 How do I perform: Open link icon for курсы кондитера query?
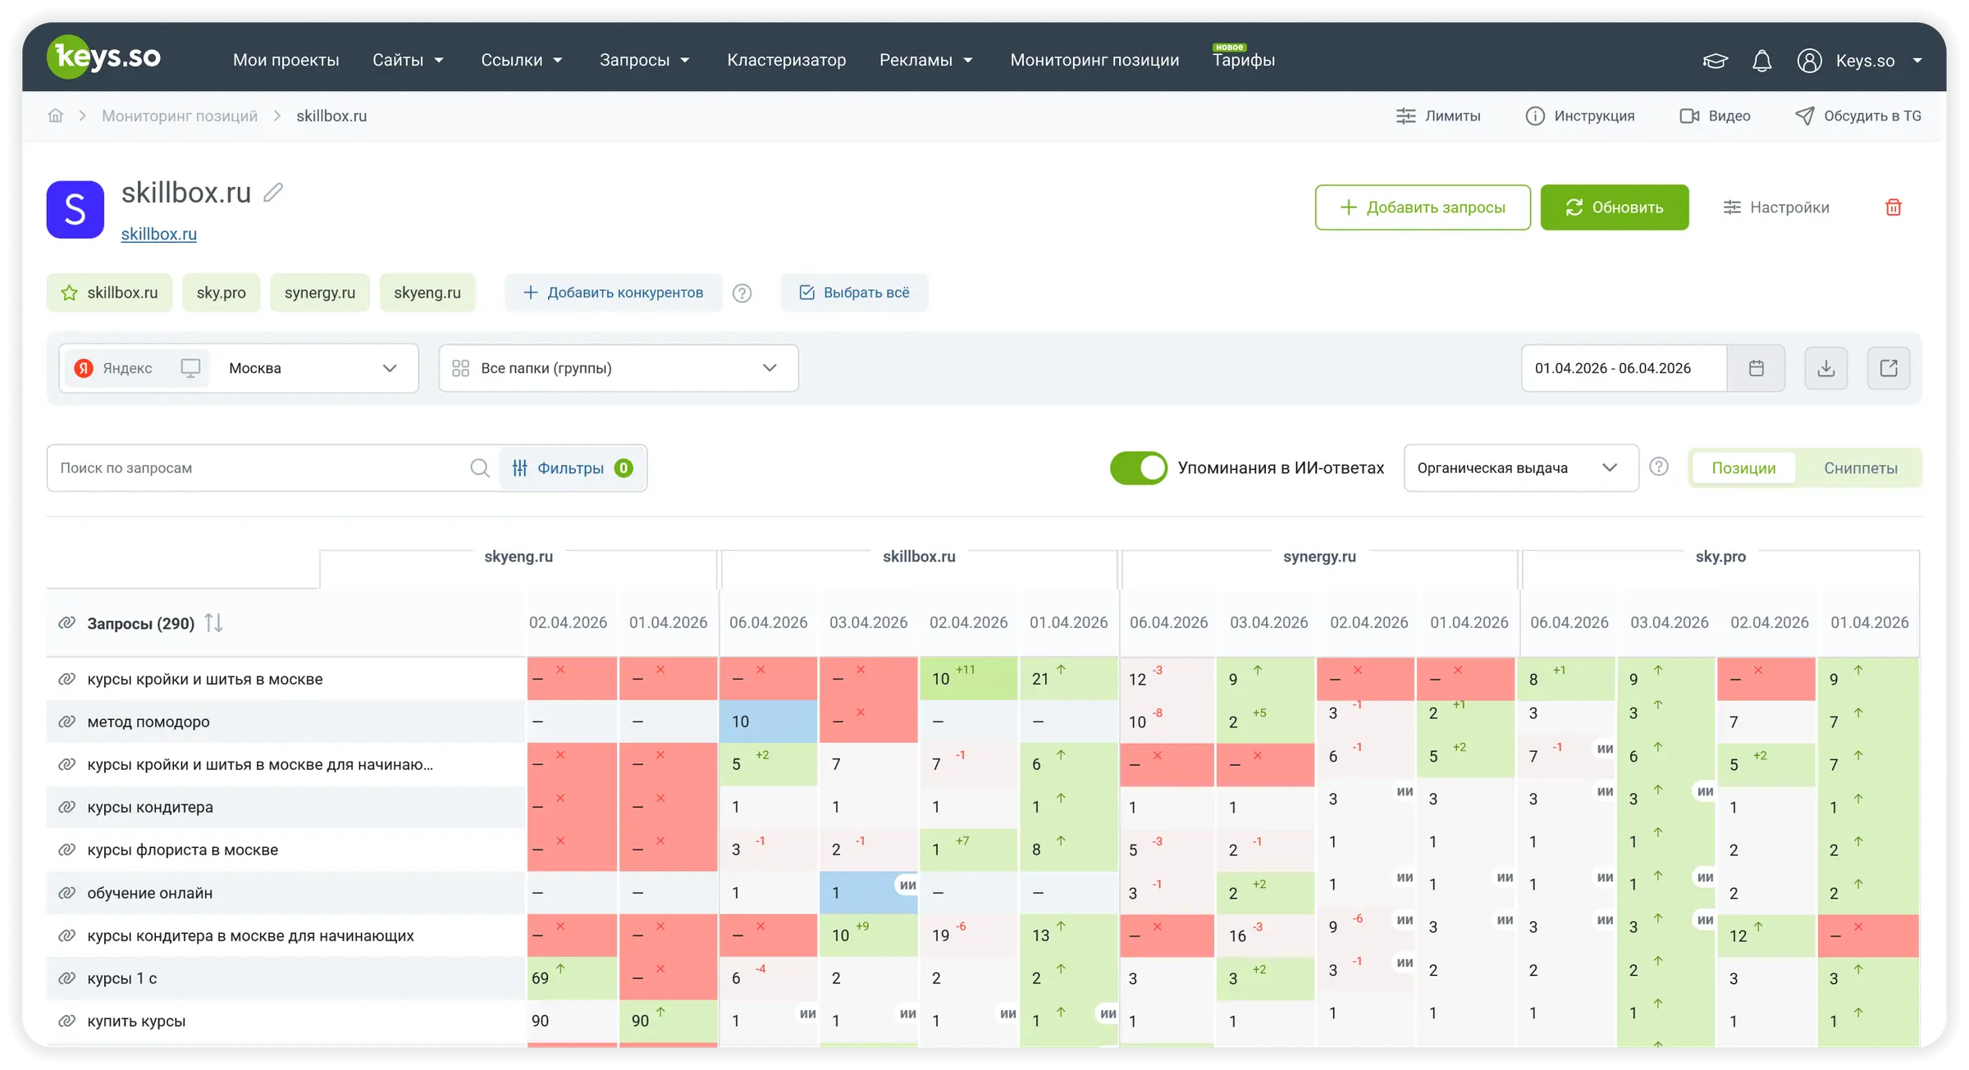[x=66, y=808]
